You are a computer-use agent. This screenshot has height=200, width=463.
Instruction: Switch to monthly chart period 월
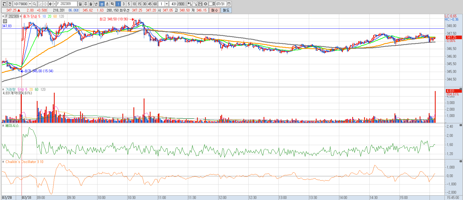91,4
